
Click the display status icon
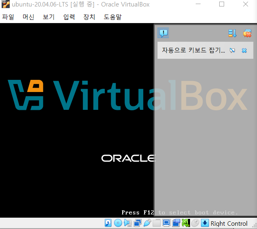[x=166, y=223]
